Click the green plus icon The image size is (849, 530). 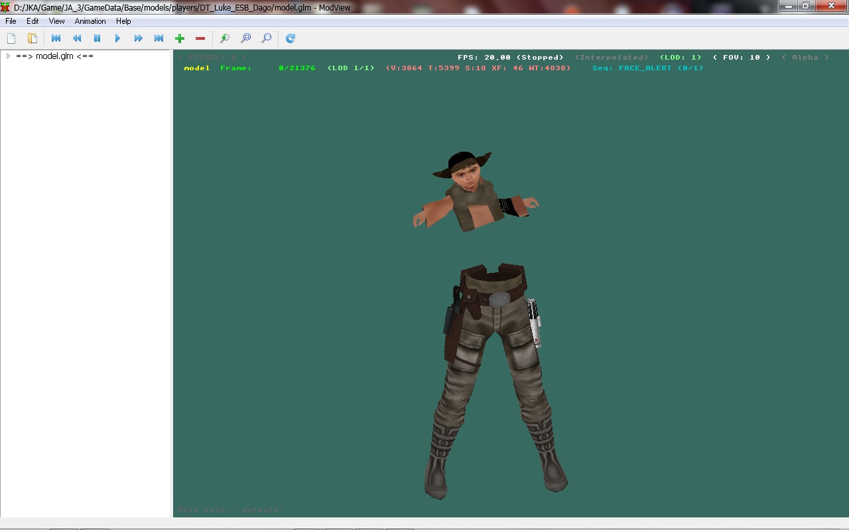click(180, 38)
